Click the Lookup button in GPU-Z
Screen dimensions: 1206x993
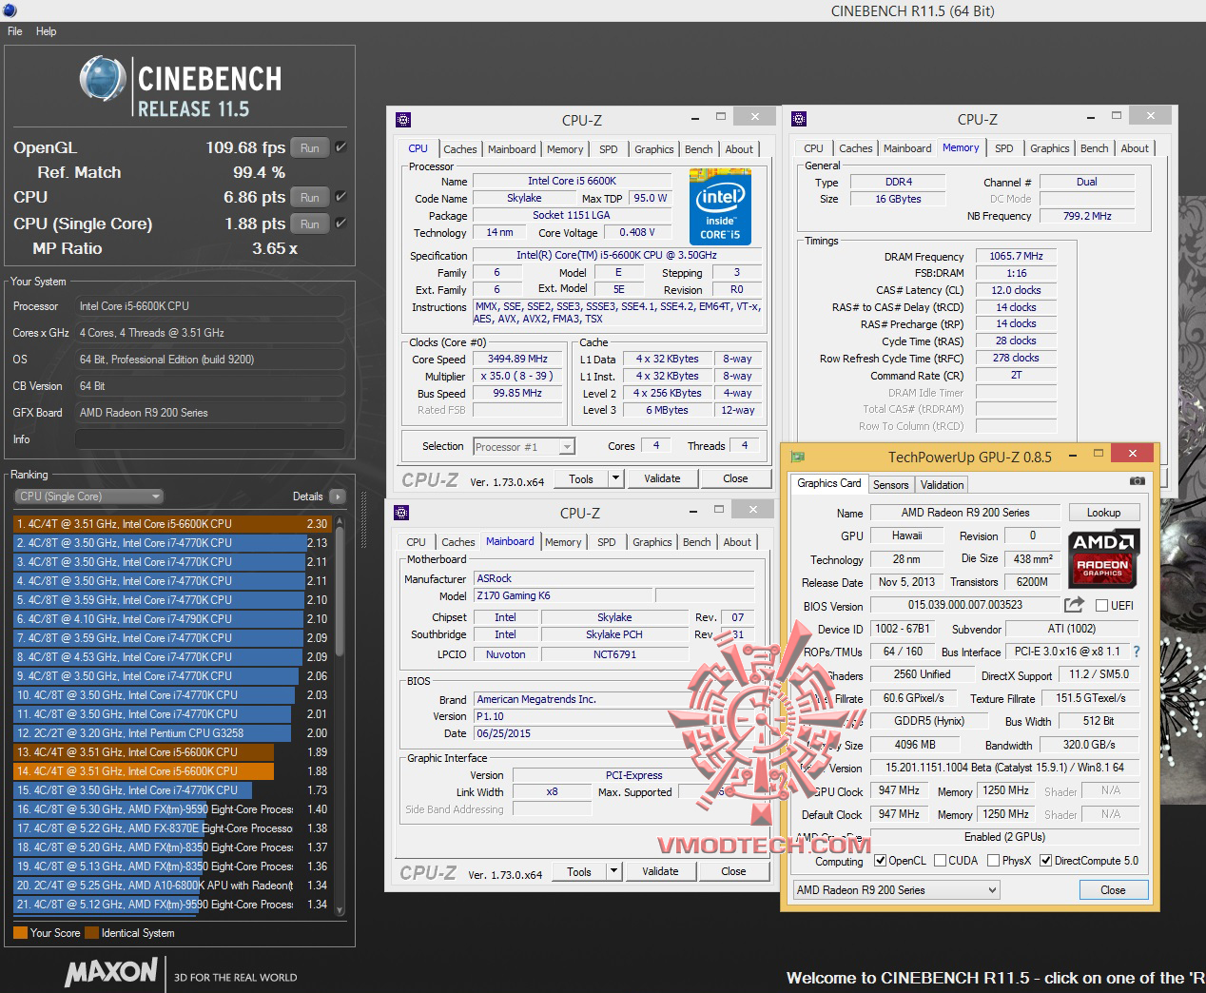pos(1103,513)
